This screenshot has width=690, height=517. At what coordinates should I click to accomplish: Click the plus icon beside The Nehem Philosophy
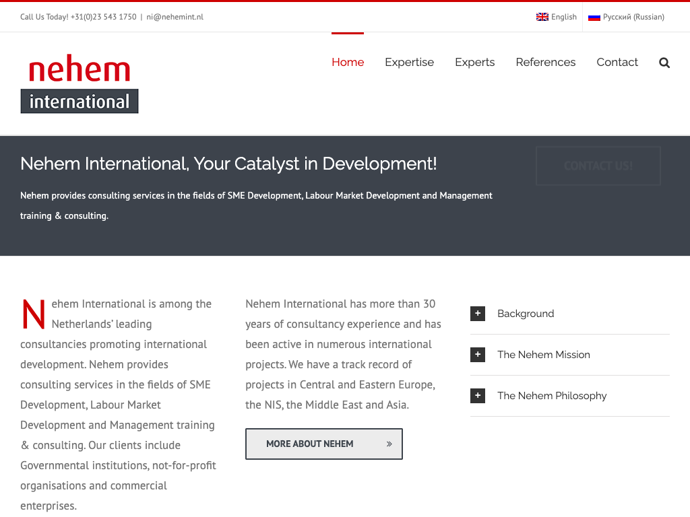coord(478,396)
